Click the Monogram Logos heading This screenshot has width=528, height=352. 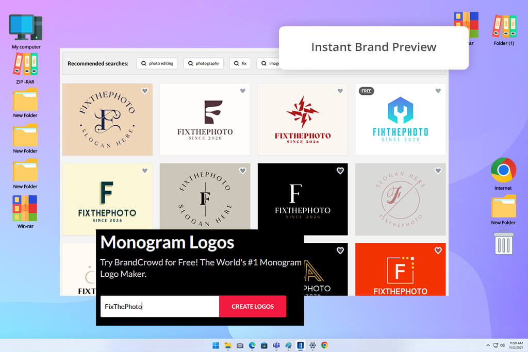pyautogui.click(x=168, y=242)
